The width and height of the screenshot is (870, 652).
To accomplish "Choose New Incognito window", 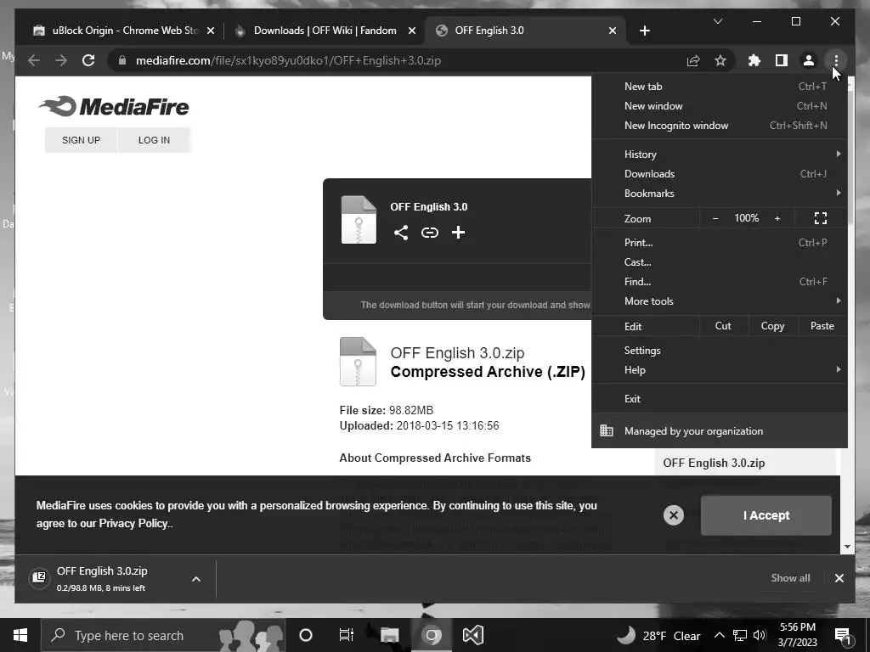I will 720,126.
